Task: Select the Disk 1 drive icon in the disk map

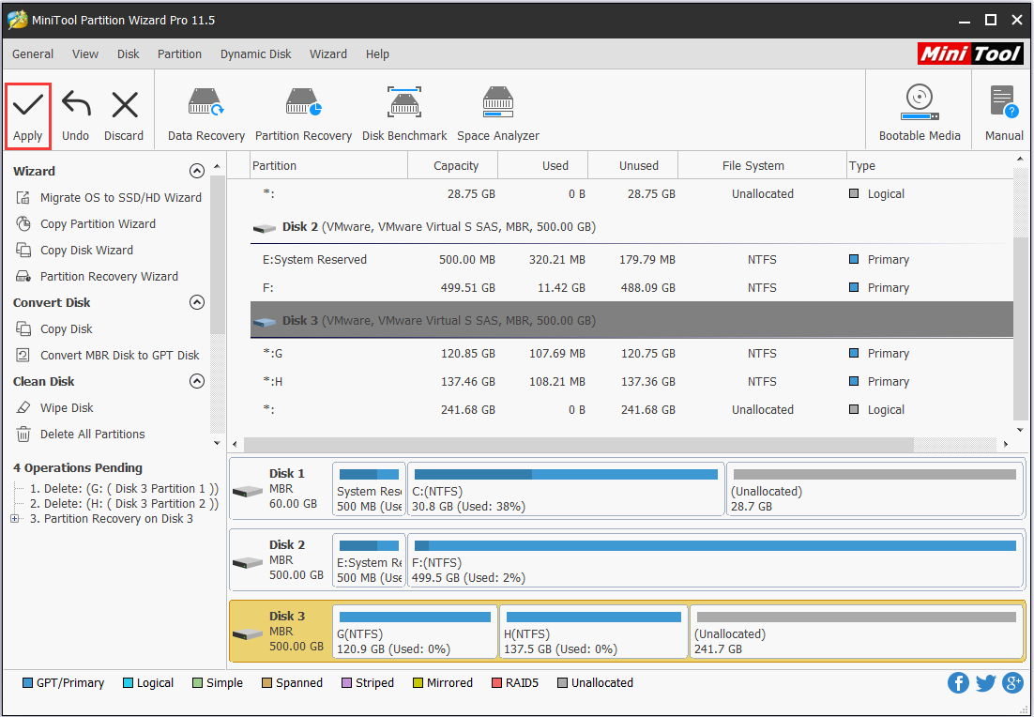Action: coord(248,491)
